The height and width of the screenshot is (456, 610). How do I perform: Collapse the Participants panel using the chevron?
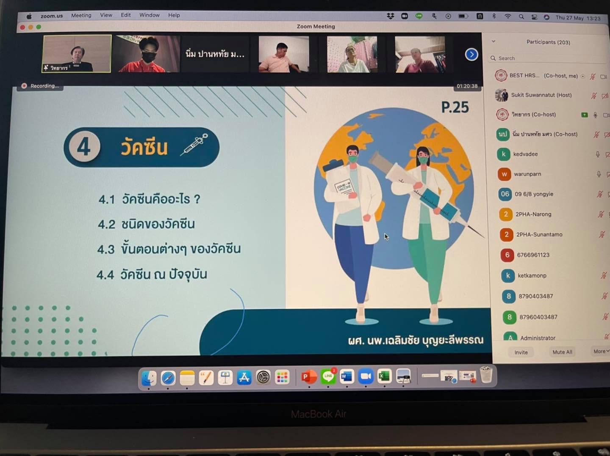[494, 41]
